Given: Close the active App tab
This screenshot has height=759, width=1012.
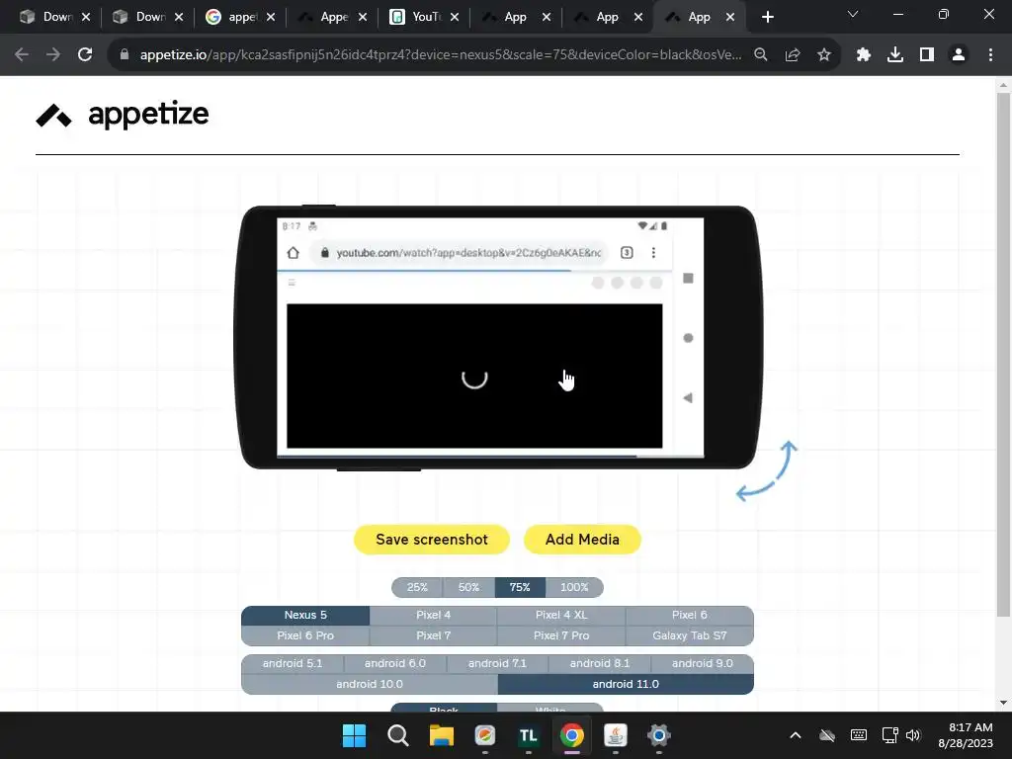Looking at the screenshot, I should [x=730, y=17].
